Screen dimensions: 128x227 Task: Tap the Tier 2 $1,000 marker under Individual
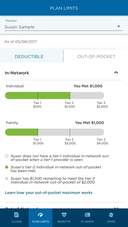click(x=70, y=105)
